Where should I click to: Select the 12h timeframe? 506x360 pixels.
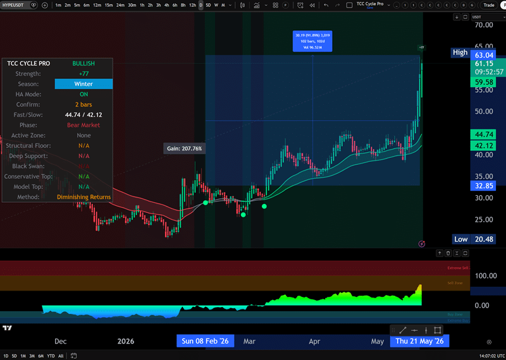click(x=193, y=5)
